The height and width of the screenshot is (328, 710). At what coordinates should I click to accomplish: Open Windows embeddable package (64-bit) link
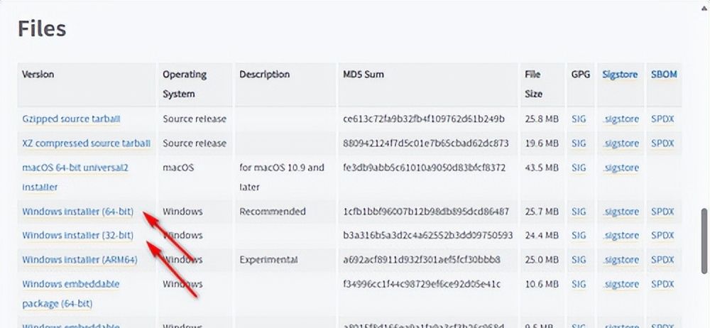[x=70, y=284]
